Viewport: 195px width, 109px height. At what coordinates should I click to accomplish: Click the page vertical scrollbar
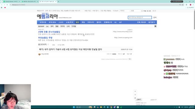point(194,20)
